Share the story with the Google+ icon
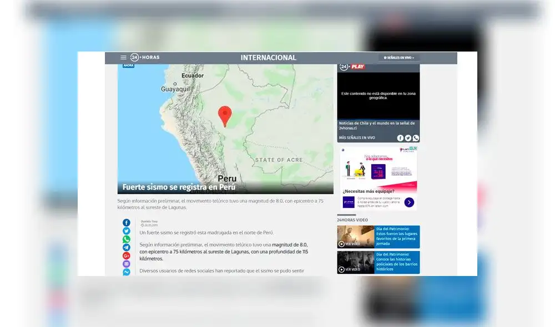 coord(126,256)
